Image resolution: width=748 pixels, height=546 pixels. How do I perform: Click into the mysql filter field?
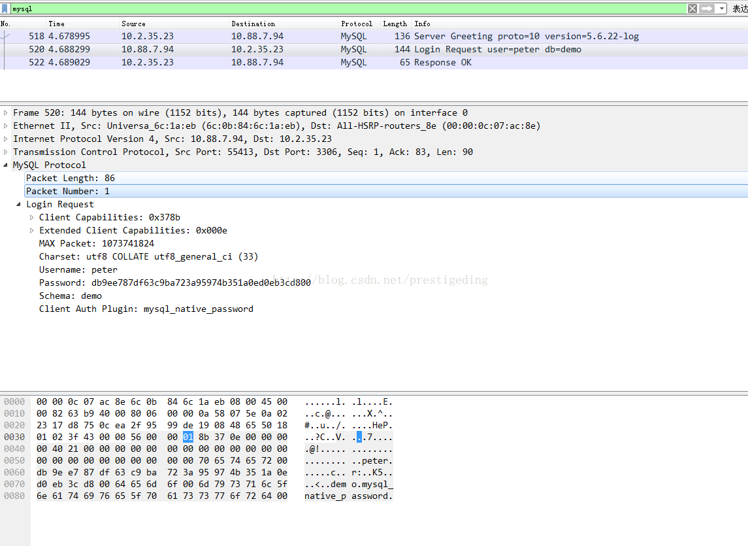(348, 9)
